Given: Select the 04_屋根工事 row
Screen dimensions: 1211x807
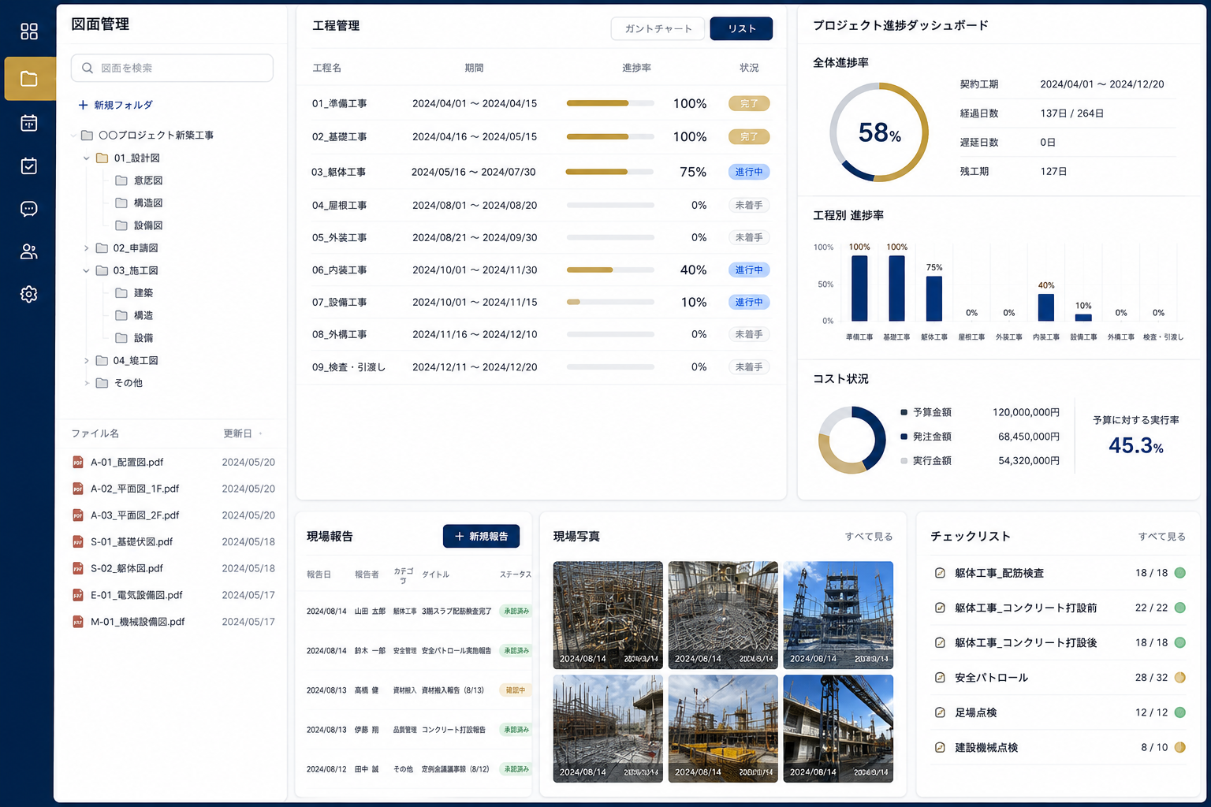Looking at the screenshot, I should [x=541, y=206].
